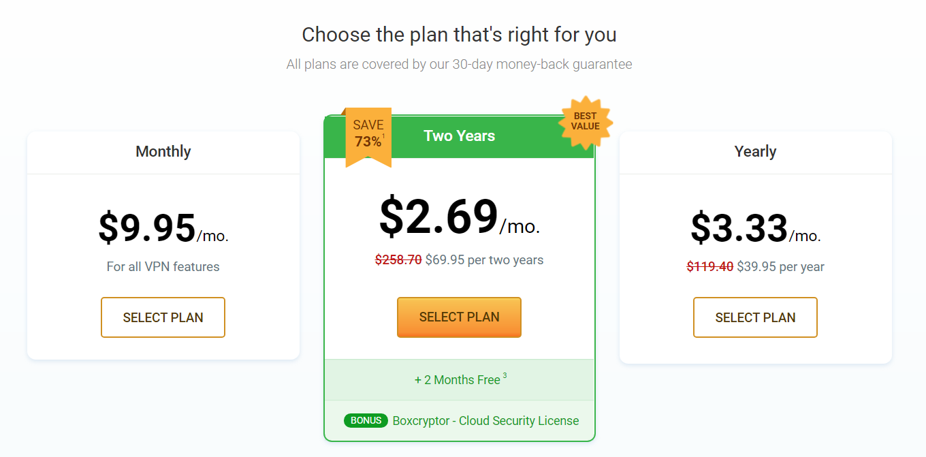Click the crossed-out $119.40 price
The width and height of the screenshot is (926, 457).
709,266
